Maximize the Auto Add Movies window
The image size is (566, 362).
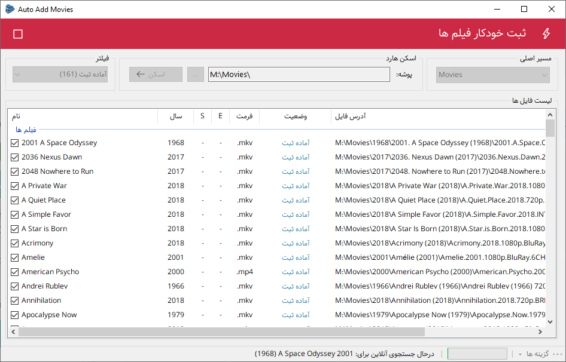coord(524,9)
